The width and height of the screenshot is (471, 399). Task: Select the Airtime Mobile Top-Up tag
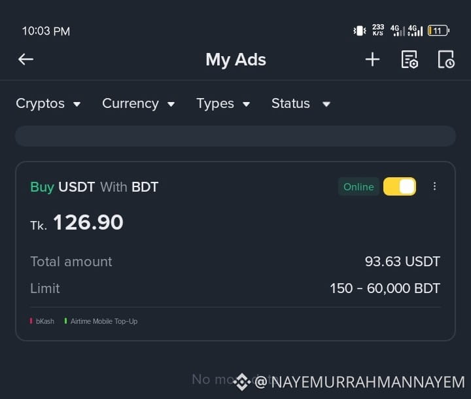coord(101,321)
